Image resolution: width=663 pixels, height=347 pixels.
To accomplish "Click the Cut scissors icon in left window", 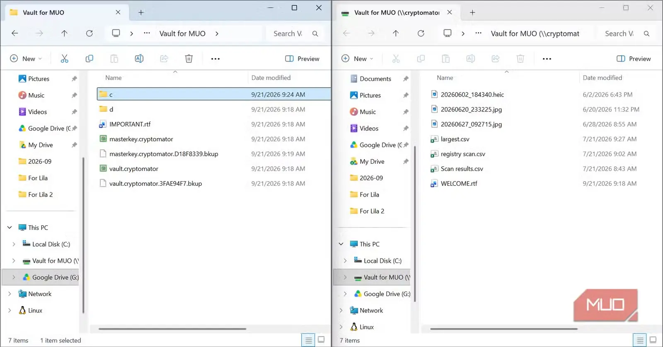I will tap(64, 59).
